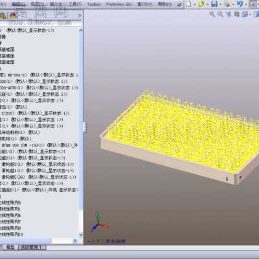Viewport: 259px width, 259px height.
Task: Create a new document with the New icon
Action: [189, 4]
